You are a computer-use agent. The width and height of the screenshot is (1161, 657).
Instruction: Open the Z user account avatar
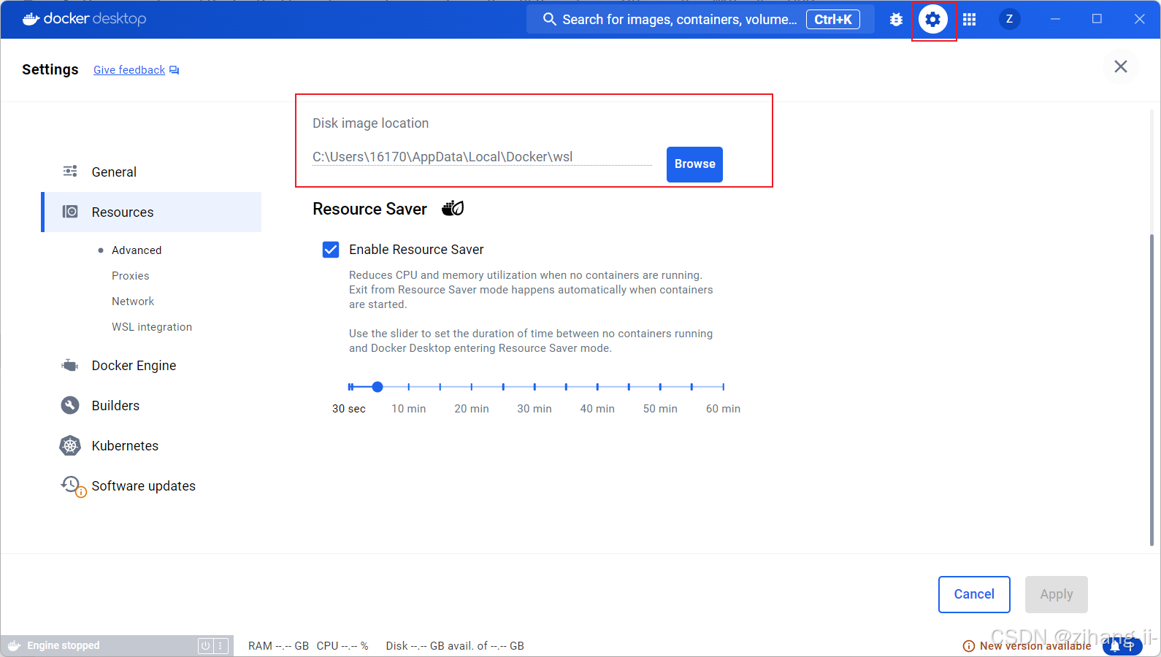coord(1009,20)
